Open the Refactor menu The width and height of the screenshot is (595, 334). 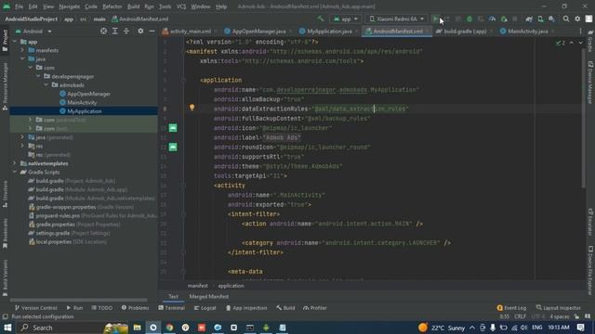tap(112, 6)
